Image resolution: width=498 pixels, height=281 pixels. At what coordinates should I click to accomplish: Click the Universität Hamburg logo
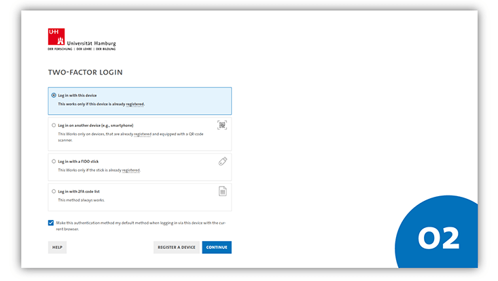pyautogui.click(x=56, y=37)
